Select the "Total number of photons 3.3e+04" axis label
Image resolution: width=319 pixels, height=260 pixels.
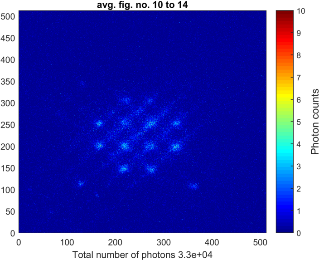(142, 255)
